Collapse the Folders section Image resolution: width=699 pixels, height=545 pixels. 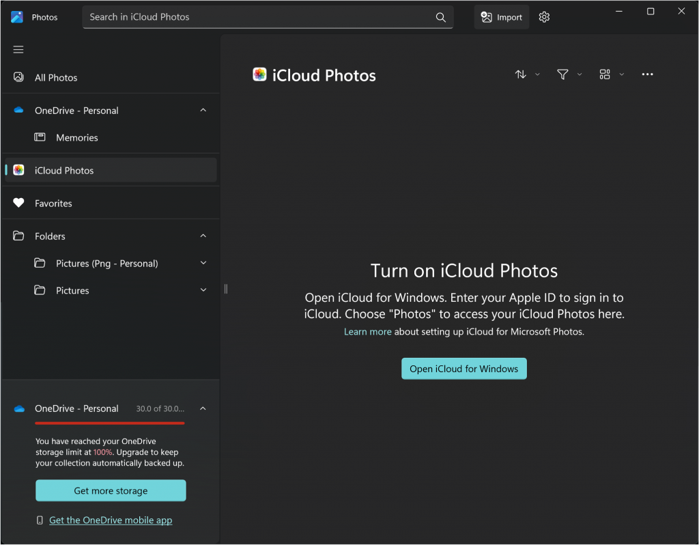click(203, 236)
